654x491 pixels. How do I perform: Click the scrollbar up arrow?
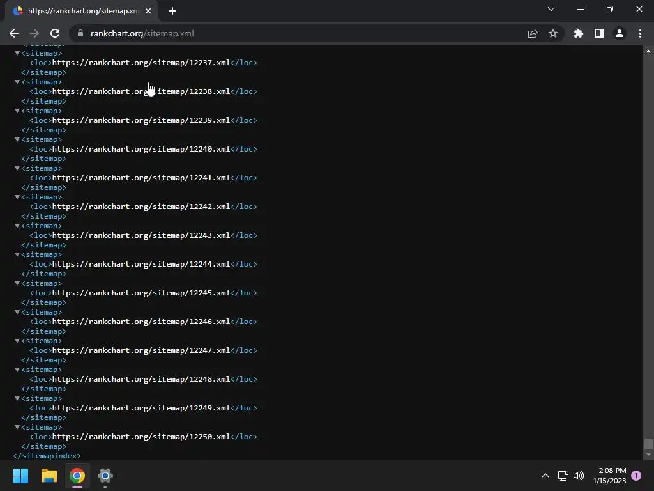[648, 51]
